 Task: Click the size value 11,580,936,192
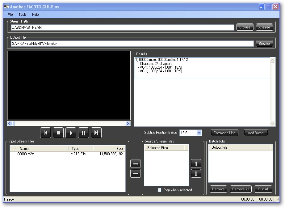click(x=111, y=154)
